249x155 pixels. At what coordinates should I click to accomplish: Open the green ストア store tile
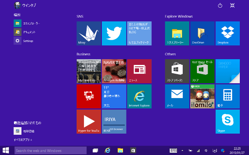click(x=202, y=71)
